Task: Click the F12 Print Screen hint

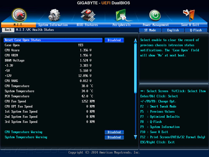Action: tap(173, 137)
